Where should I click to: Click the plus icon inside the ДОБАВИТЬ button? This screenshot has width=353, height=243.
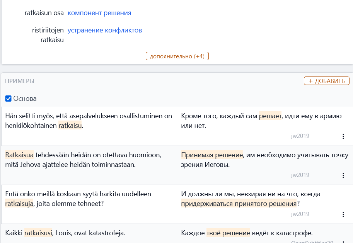pos(311,81)
